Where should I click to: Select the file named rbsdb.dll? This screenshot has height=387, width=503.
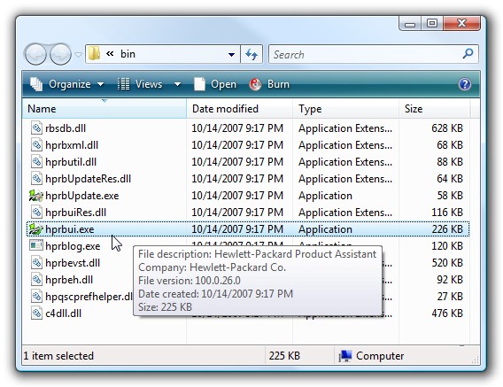point(66,128)
